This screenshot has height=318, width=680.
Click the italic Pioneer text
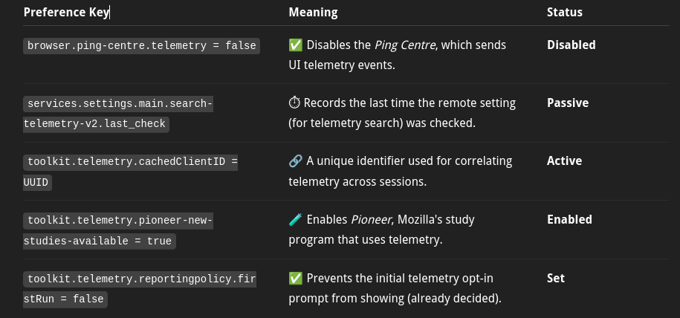371,219
